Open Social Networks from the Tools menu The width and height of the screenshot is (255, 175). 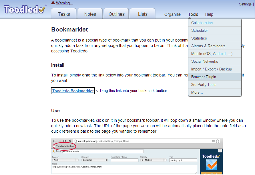click(x=215, y=61)
